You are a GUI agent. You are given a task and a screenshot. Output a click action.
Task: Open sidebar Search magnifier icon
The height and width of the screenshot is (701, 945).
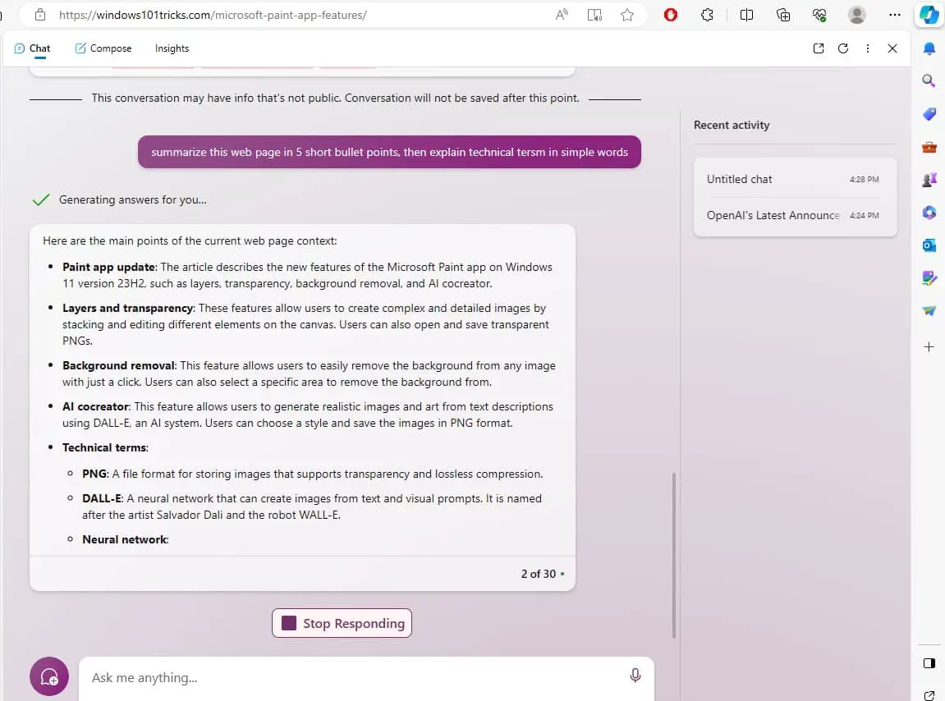(929, 80)
